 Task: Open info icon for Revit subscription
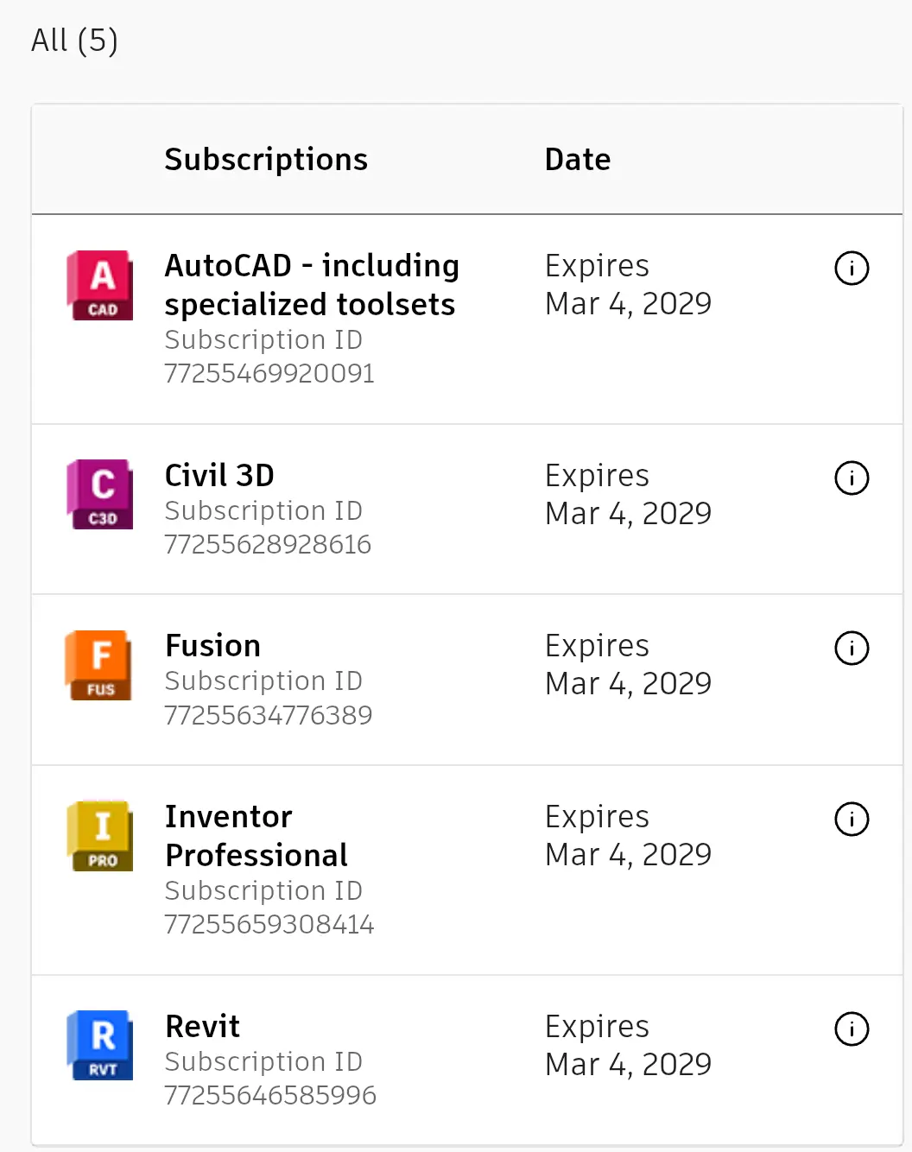tap(852, 1029)
